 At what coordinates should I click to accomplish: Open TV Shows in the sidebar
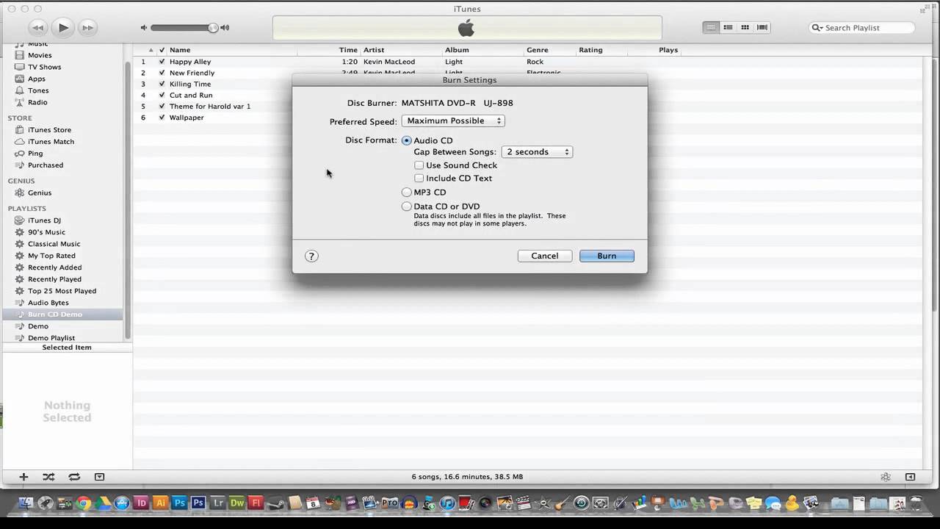point(44,67)
